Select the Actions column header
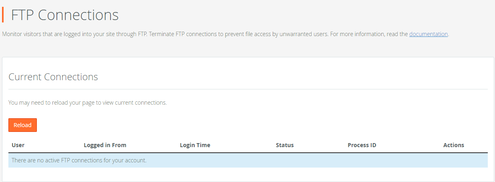 (x=454, y=145)
